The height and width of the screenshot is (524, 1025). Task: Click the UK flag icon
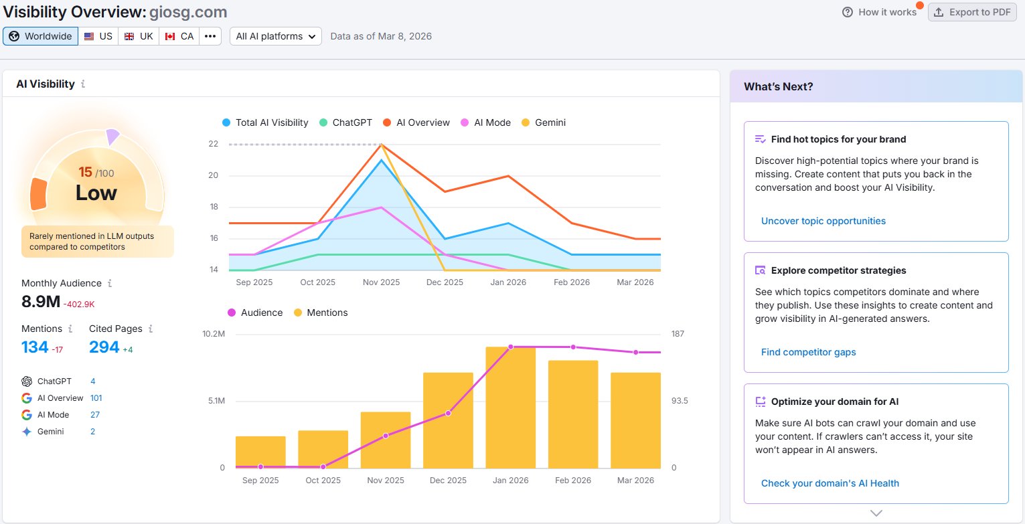[x=129, y=36]
